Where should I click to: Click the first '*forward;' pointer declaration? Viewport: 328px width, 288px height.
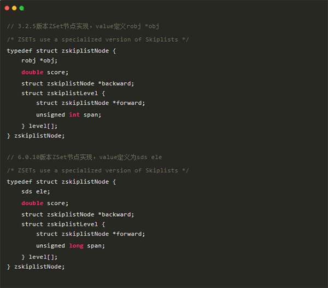(128, 103)
